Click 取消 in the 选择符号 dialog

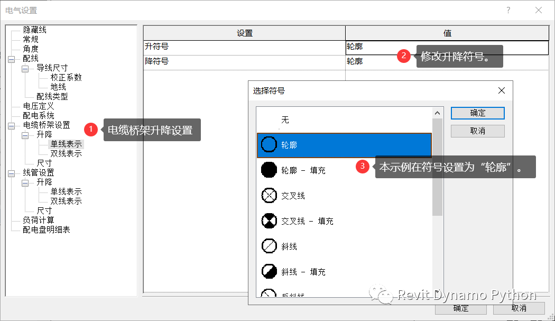click(477, 131)
